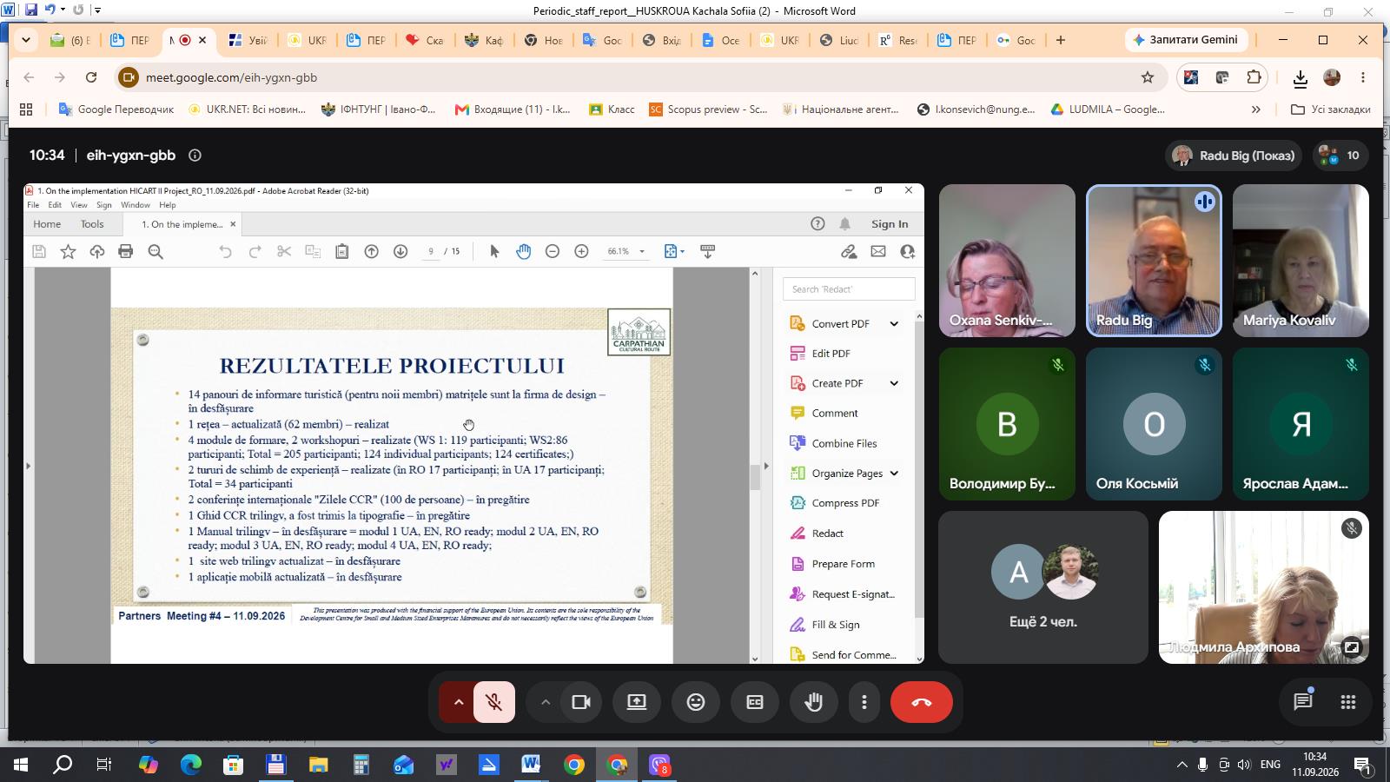Viewport: 1390px width, 782px height.
Task: Switch ENG input language in tray
Action: click(1270, 765)
